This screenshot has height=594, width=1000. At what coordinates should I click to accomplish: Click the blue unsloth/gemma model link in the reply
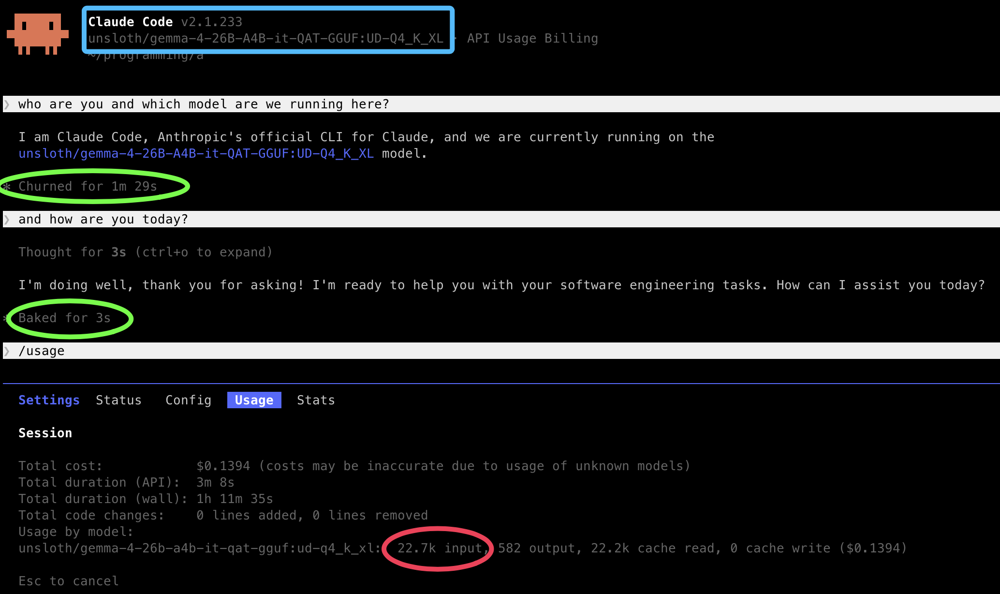coord(196,153)
